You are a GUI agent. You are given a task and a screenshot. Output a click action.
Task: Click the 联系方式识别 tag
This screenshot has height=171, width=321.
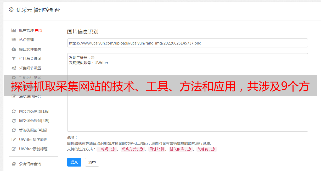click(x=132, y=149)
